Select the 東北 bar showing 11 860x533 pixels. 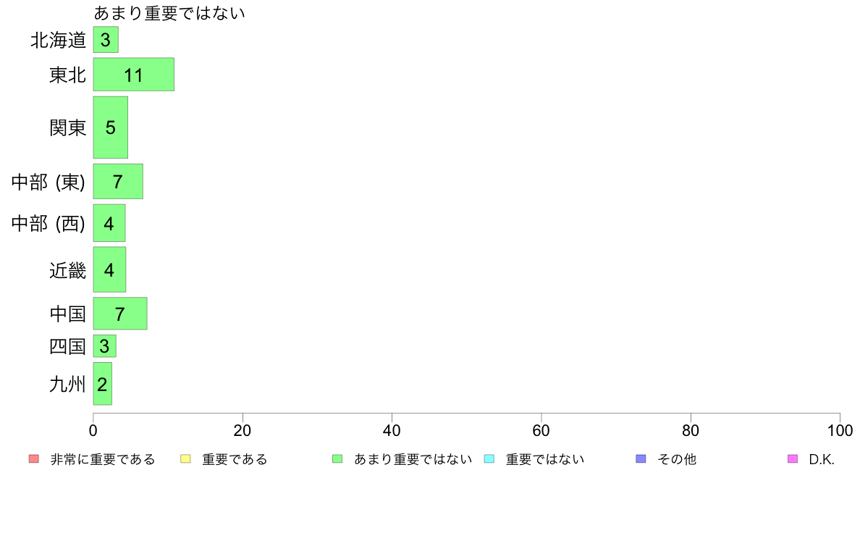tap(134, 75)
